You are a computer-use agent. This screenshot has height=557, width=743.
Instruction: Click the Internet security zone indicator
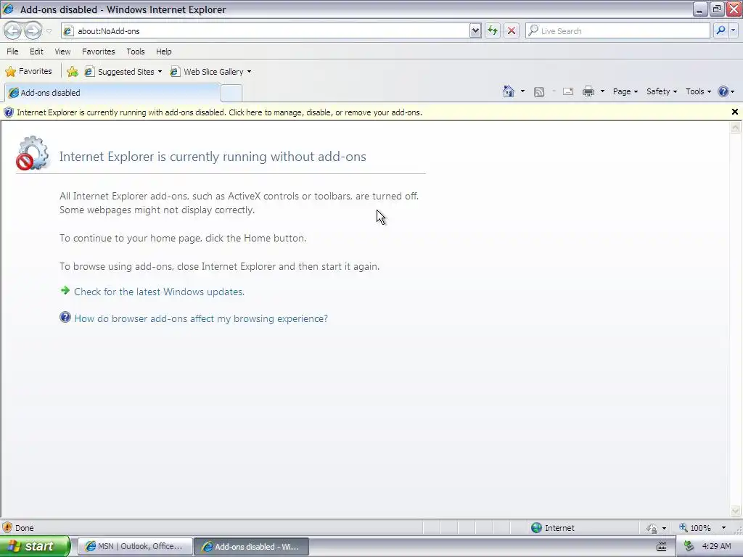[552, 528]
